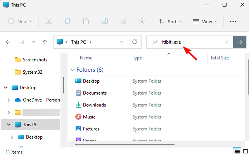The height and width of the screenshot is (154, 249).
Task: Open the See more ellipsis menu
Action: click(x=233, y=22)
